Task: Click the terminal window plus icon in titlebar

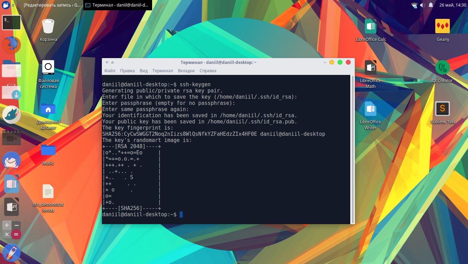Action: point(107,62)
